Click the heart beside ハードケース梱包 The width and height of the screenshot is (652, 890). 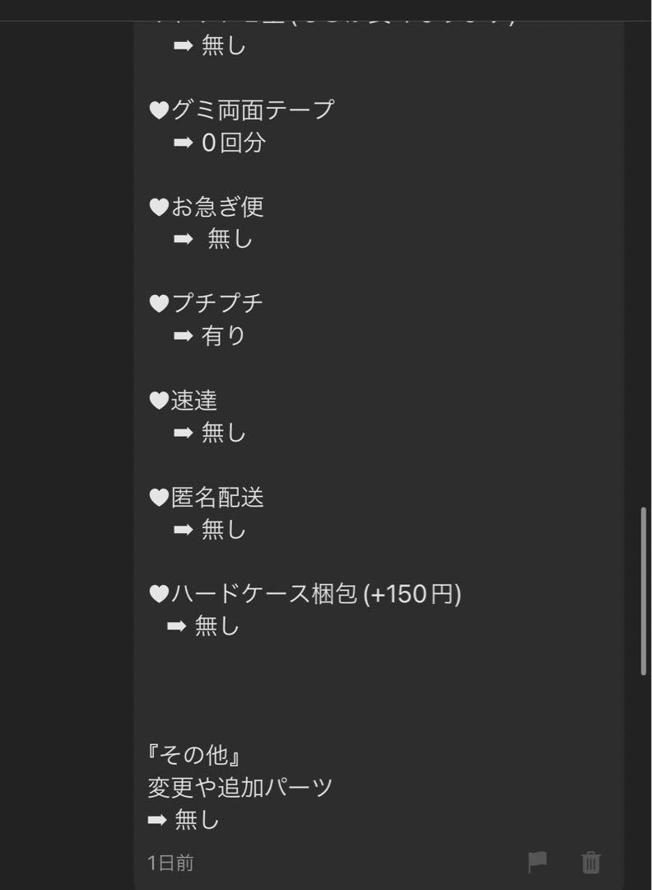[160, 594]
